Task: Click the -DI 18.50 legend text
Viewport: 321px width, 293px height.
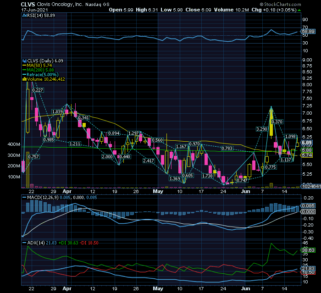Action: coord(89,243)
